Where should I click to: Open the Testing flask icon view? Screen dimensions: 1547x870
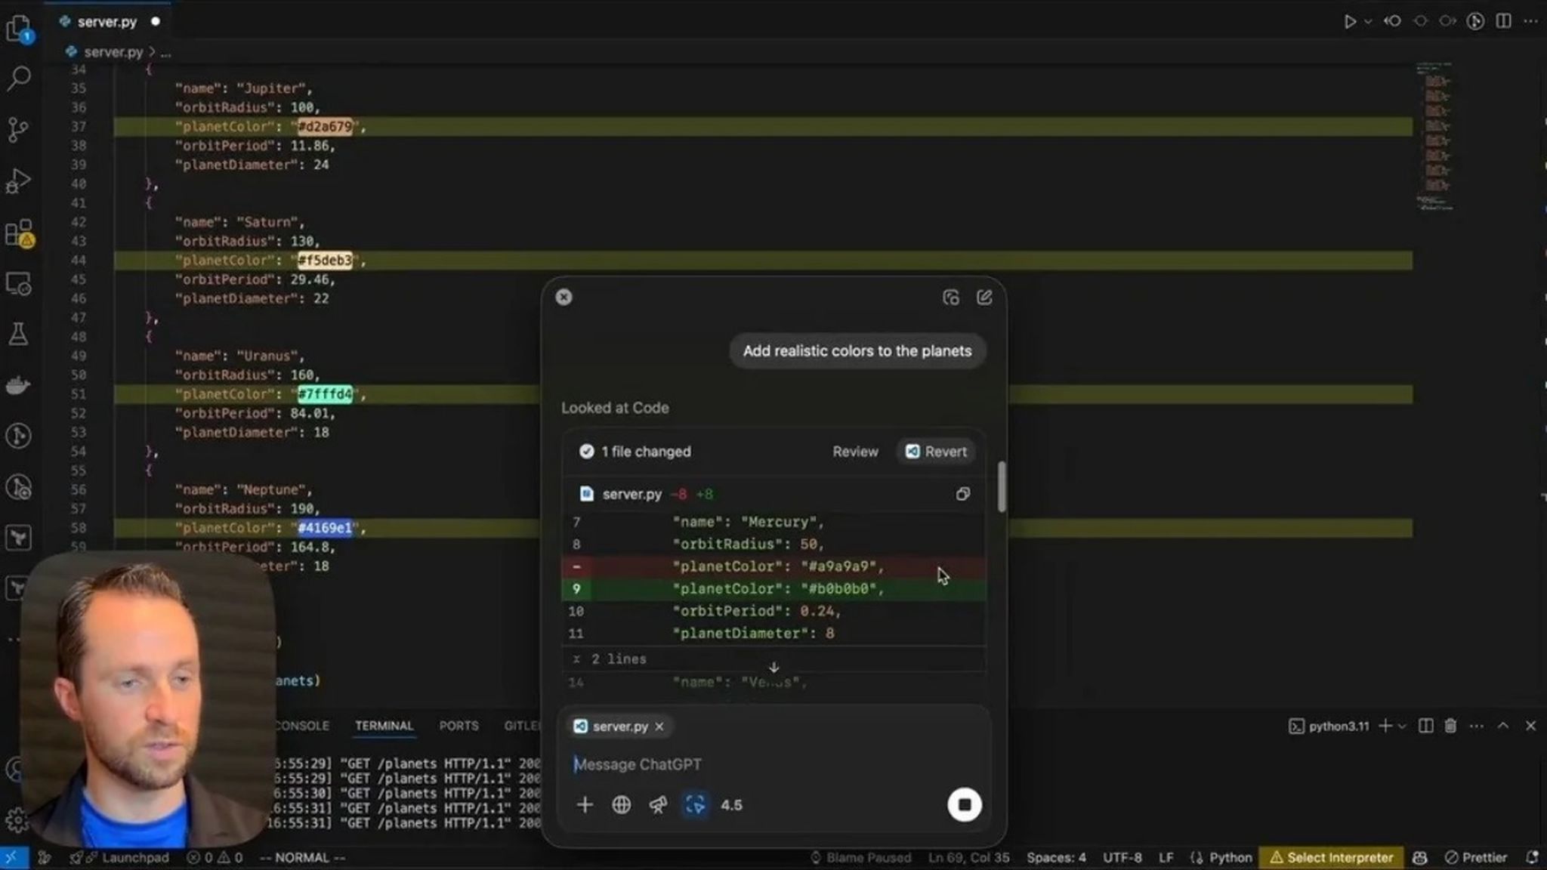(18, 334)
